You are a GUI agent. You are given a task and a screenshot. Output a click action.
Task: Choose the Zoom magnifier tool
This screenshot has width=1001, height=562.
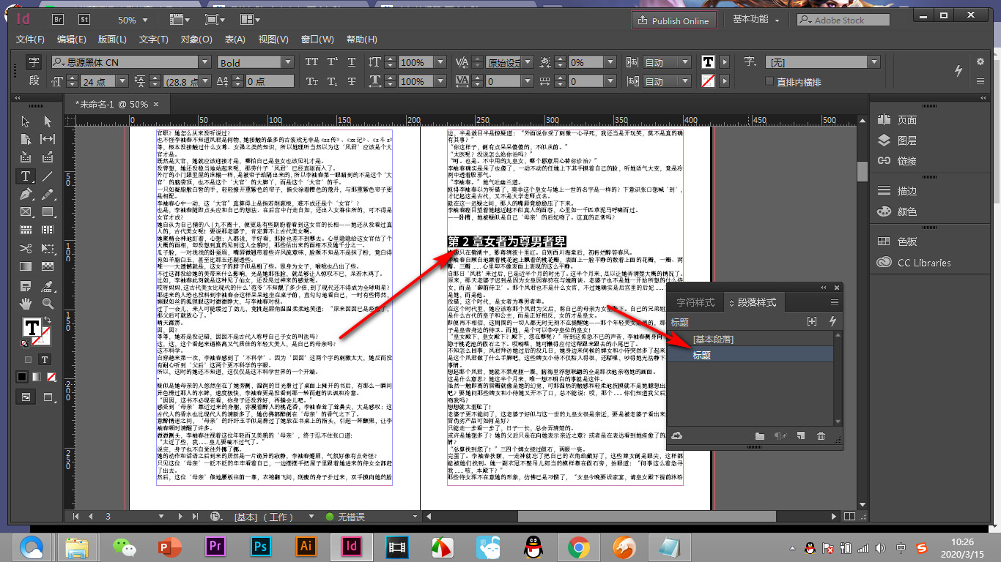(x=48, y=303)
